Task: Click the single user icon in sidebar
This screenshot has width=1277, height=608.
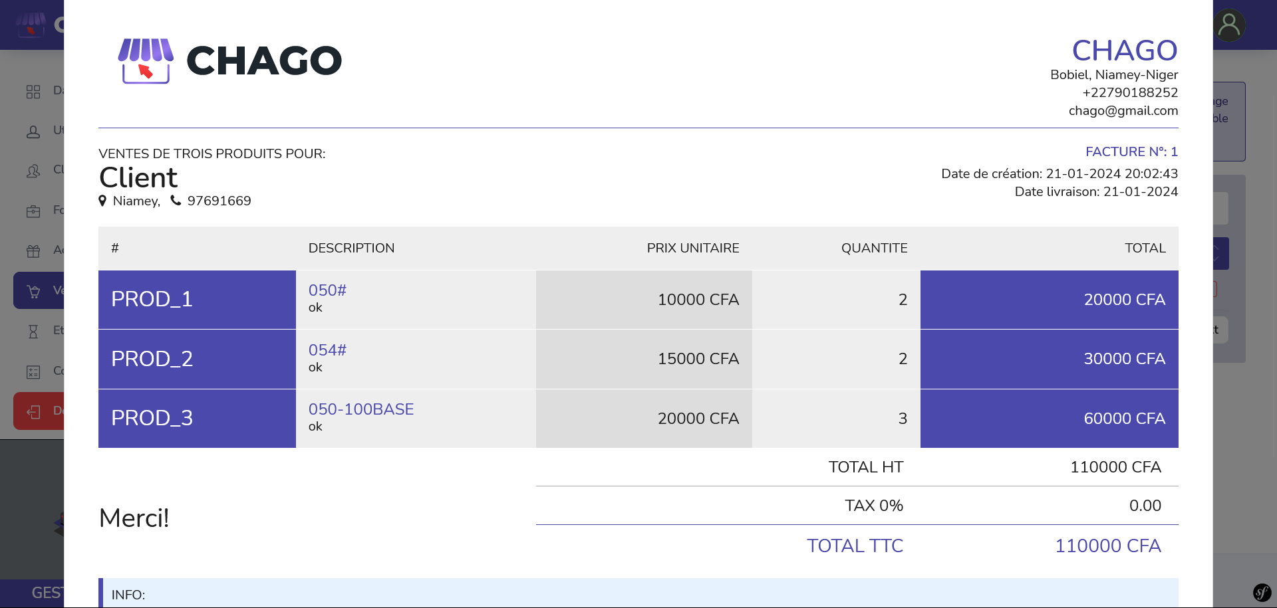Action: pos(33,132)
